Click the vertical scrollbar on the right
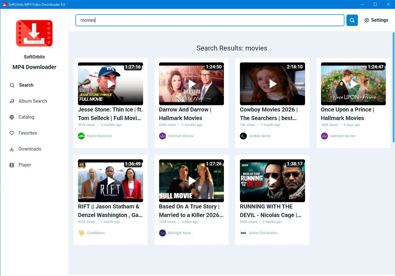Viewport: 395px width, 276px height. click(x=393, y=86)
